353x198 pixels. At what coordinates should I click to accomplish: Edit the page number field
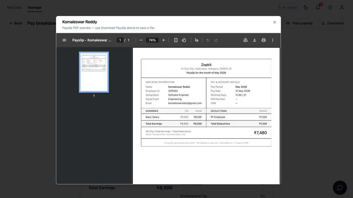pyautogui.click(x=120, y=40)
